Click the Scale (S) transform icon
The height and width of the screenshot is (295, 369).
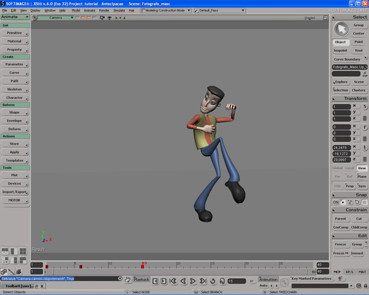[365, 106]
